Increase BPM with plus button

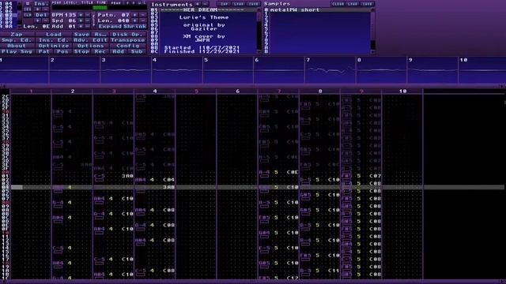click(81, 15)
